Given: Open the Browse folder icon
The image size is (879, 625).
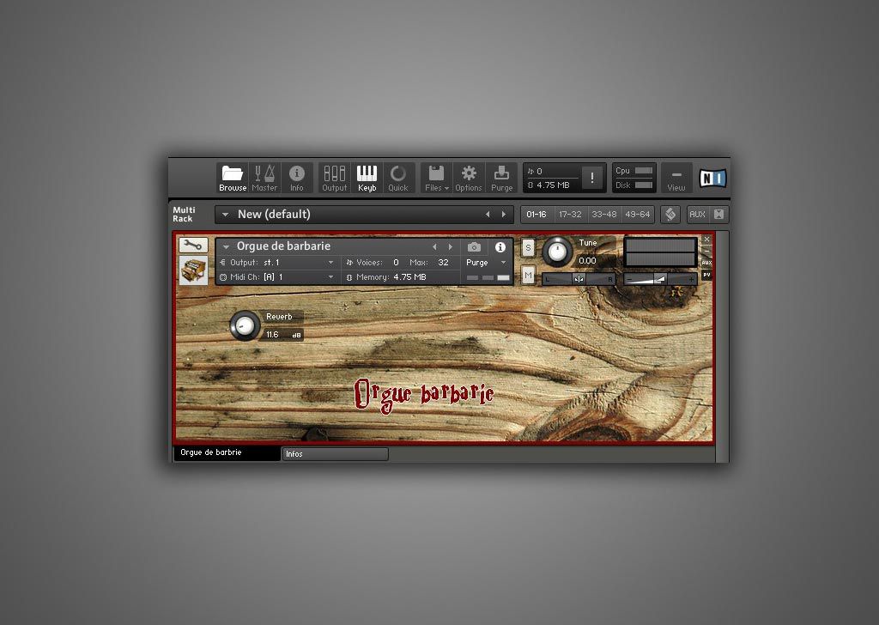Looking at the screenshot, I should [x=232, y=178].
